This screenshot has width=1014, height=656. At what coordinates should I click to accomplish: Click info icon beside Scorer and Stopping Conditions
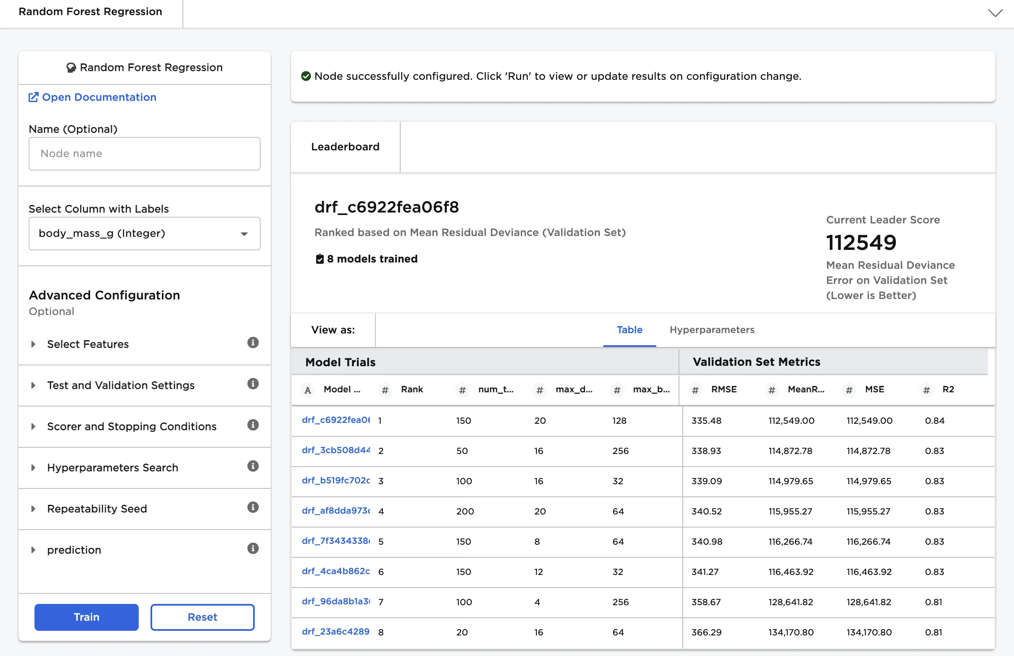tap(253, 425)
